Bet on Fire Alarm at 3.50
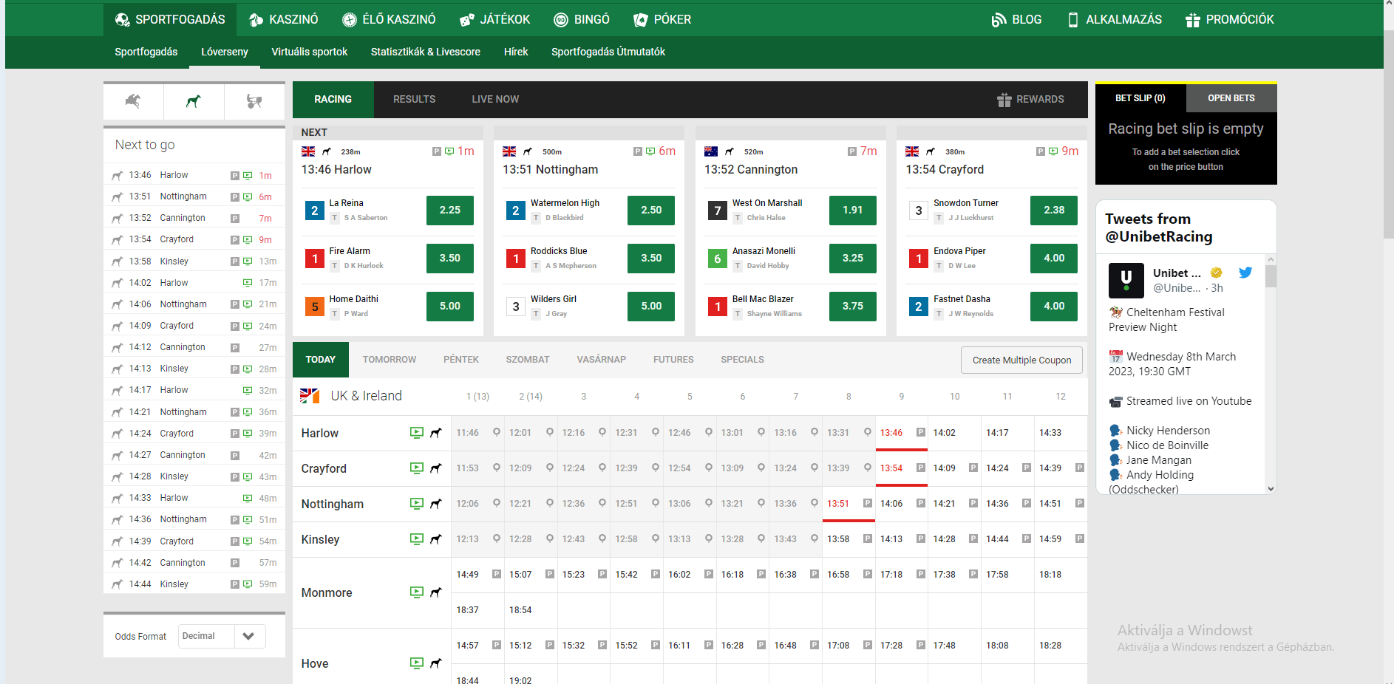 point(450,259)
